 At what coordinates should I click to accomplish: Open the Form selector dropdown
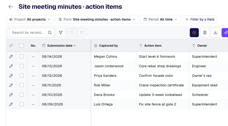(x=97, y=19)
